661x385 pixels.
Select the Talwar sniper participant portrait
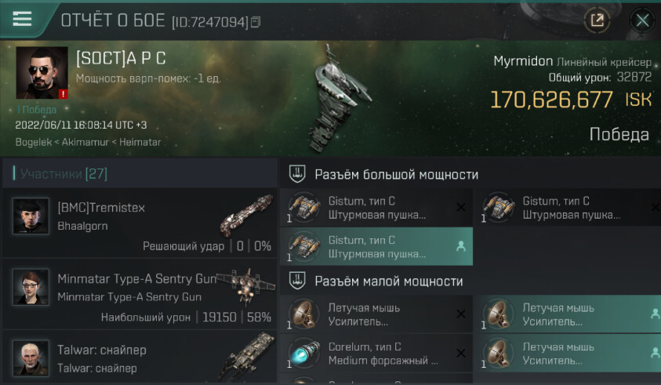[31, 358]
